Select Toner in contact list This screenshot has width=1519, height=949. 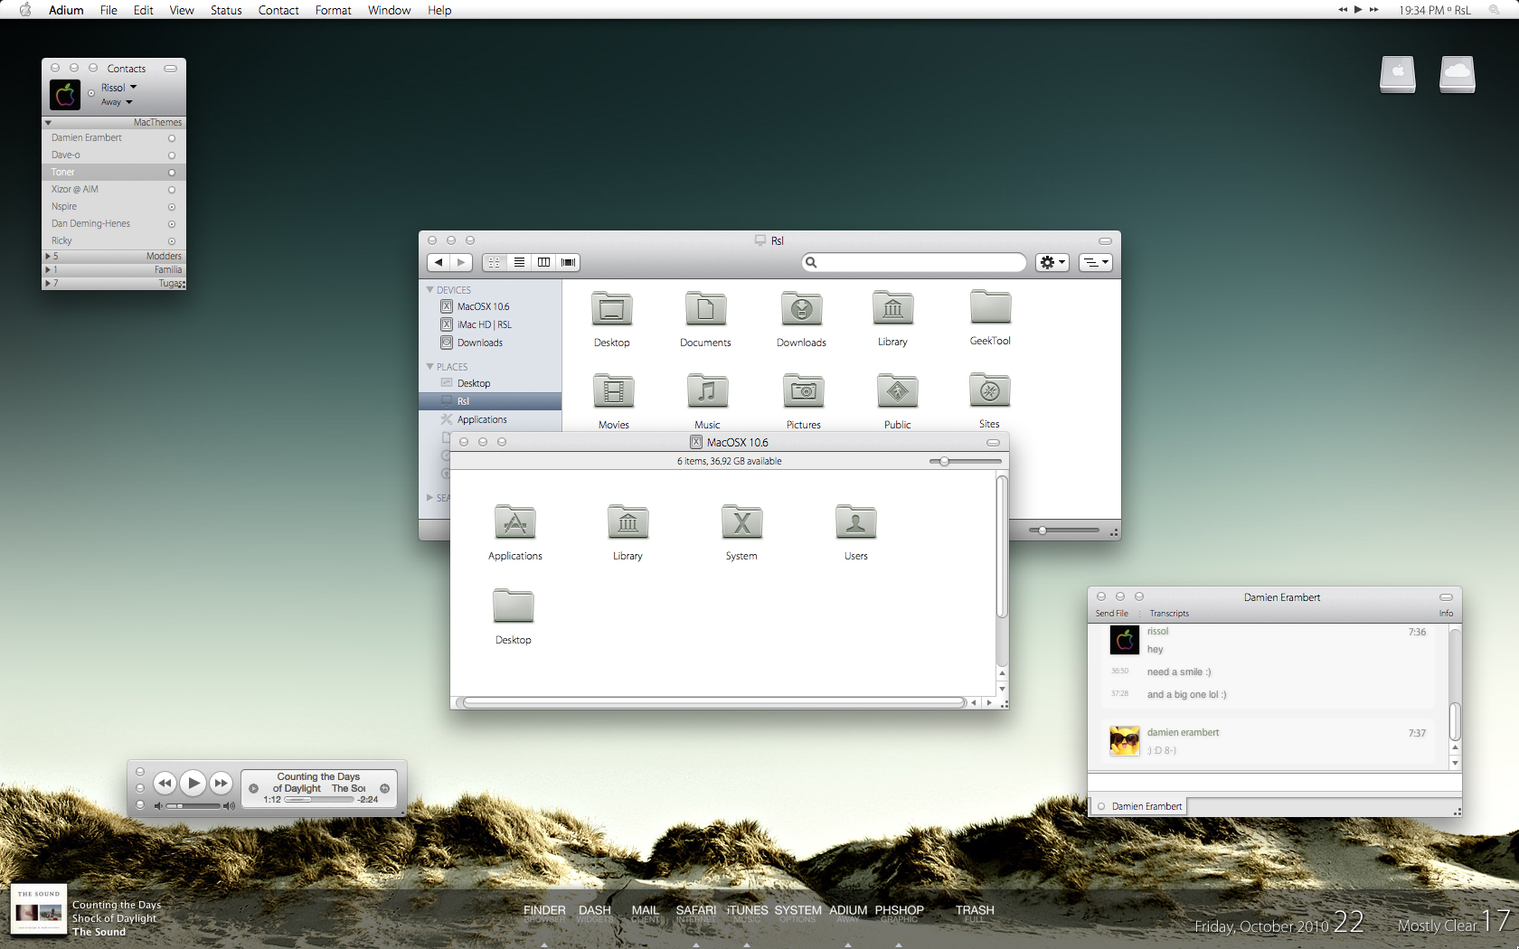click(x=113, y=173)
